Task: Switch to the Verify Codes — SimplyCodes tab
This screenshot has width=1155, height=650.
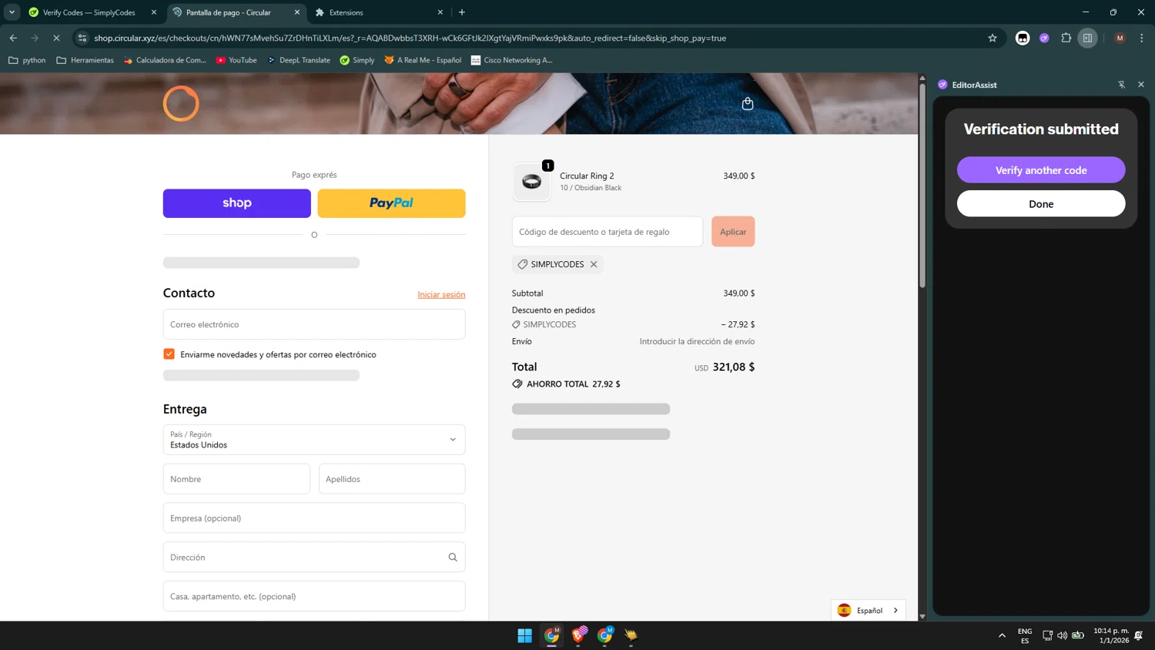Action: click(89, 12)
